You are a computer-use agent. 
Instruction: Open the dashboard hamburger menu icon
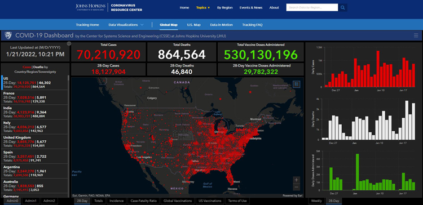pyautogui.click(x=416, y=35)
